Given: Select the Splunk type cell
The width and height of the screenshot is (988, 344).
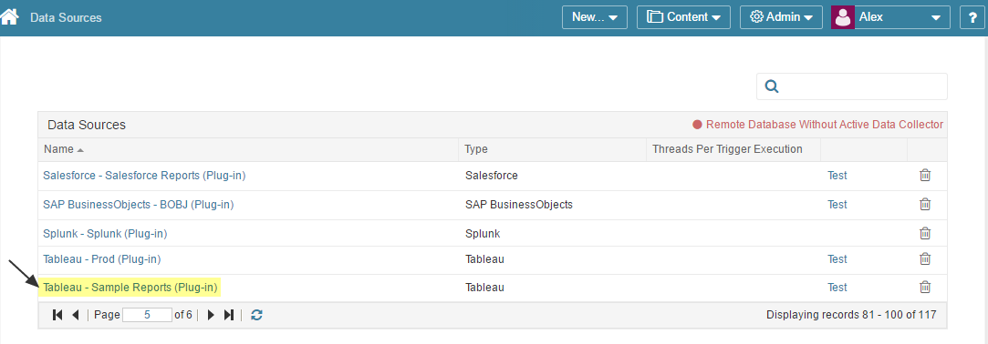Looking at the screenshot, I should pyautogui.click(x=483, y=233).
